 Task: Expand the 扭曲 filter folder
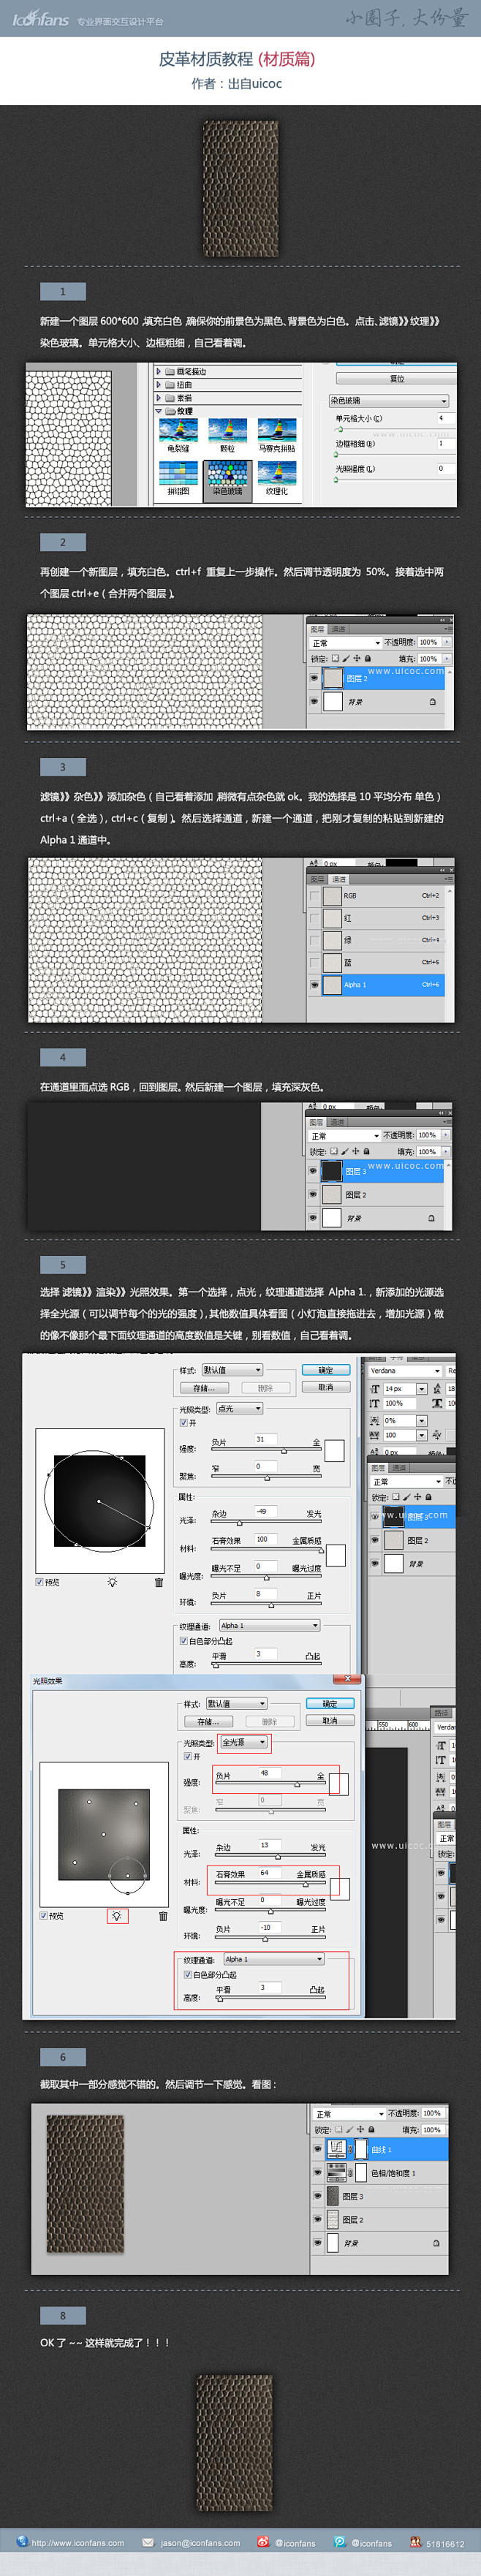[158, 384]
